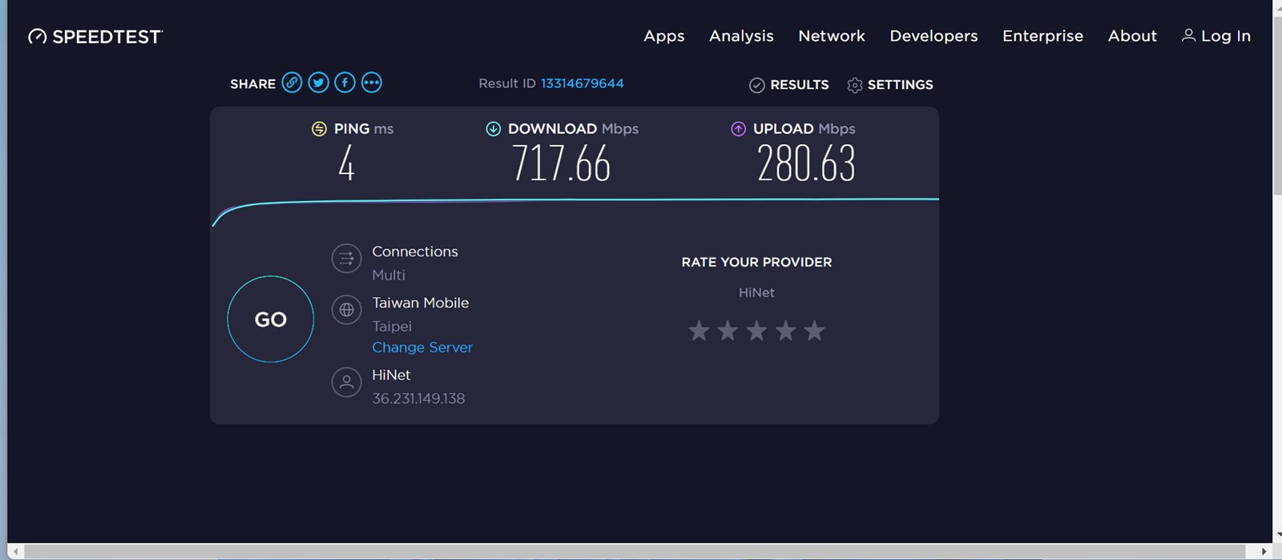
Task: Click Log In
Action: tap(1216, 36)
